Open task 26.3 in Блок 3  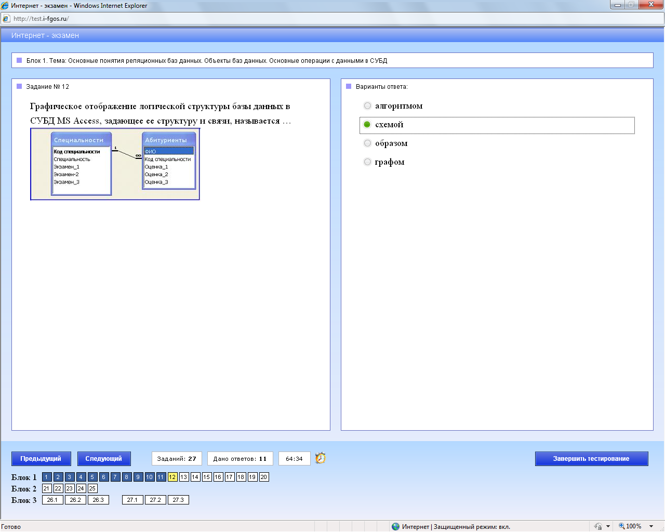(x=98, y=500)
